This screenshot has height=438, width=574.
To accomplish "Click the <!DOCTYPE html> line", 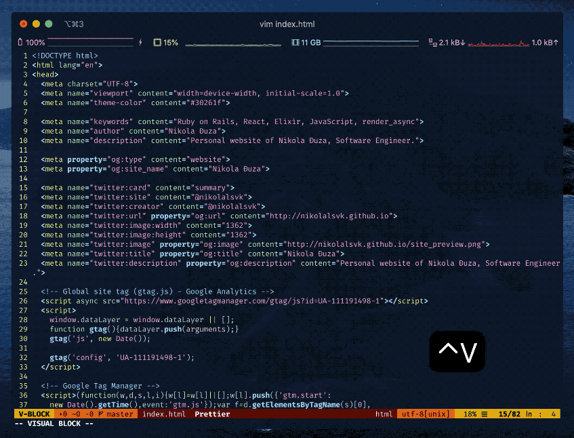I will pos(65,56).
